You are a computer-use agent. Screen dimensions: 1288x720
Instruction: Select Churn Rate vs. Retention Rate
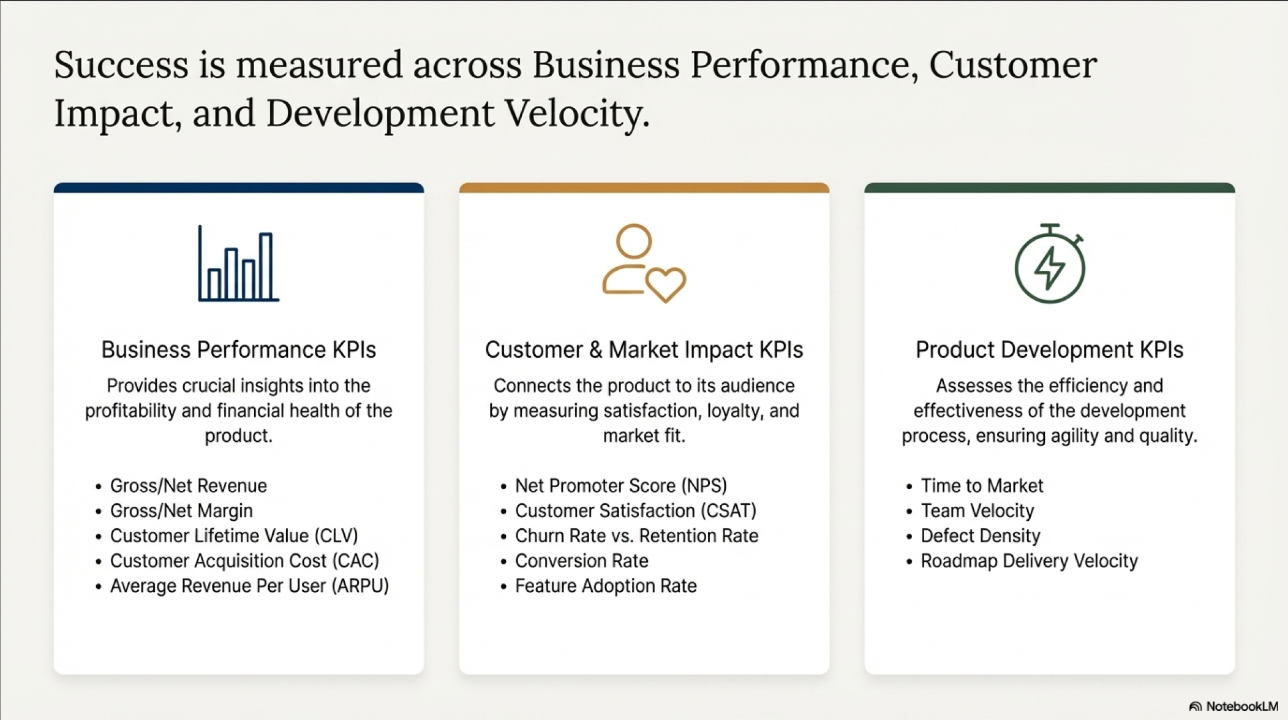pyautogui.click(x=636, y=536)
